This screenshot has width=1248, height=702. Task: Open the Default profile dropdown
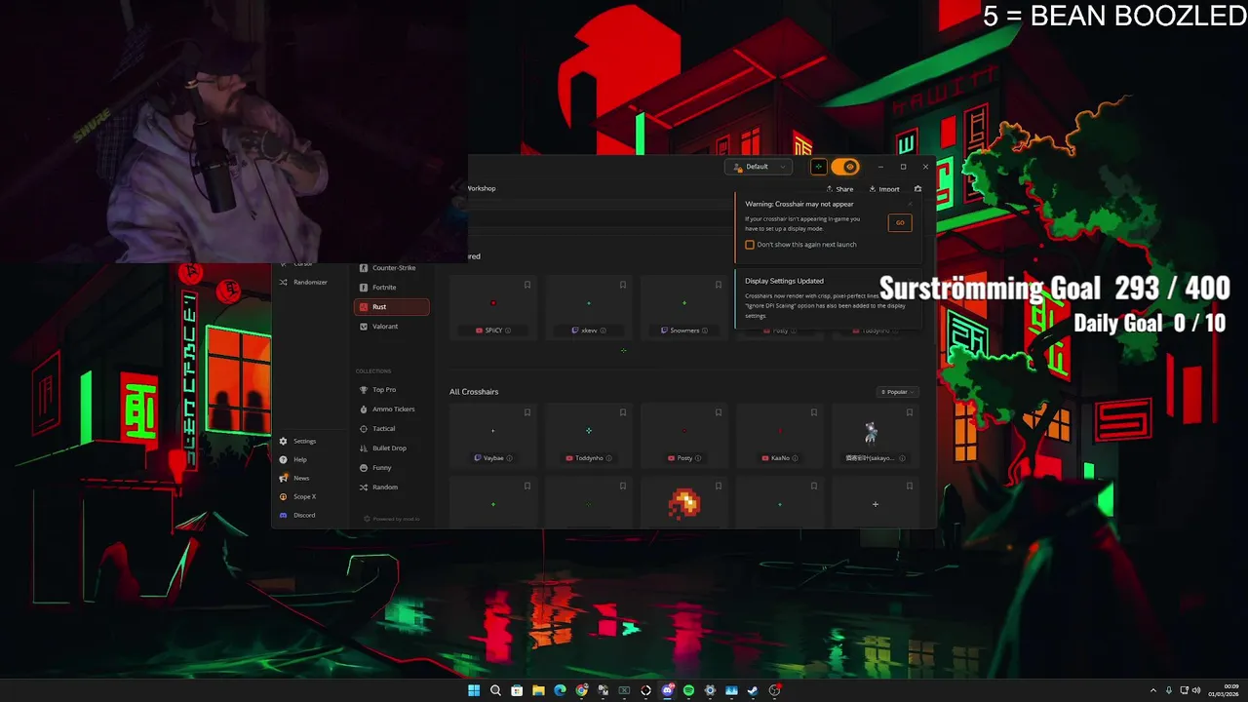pos(759,167)
